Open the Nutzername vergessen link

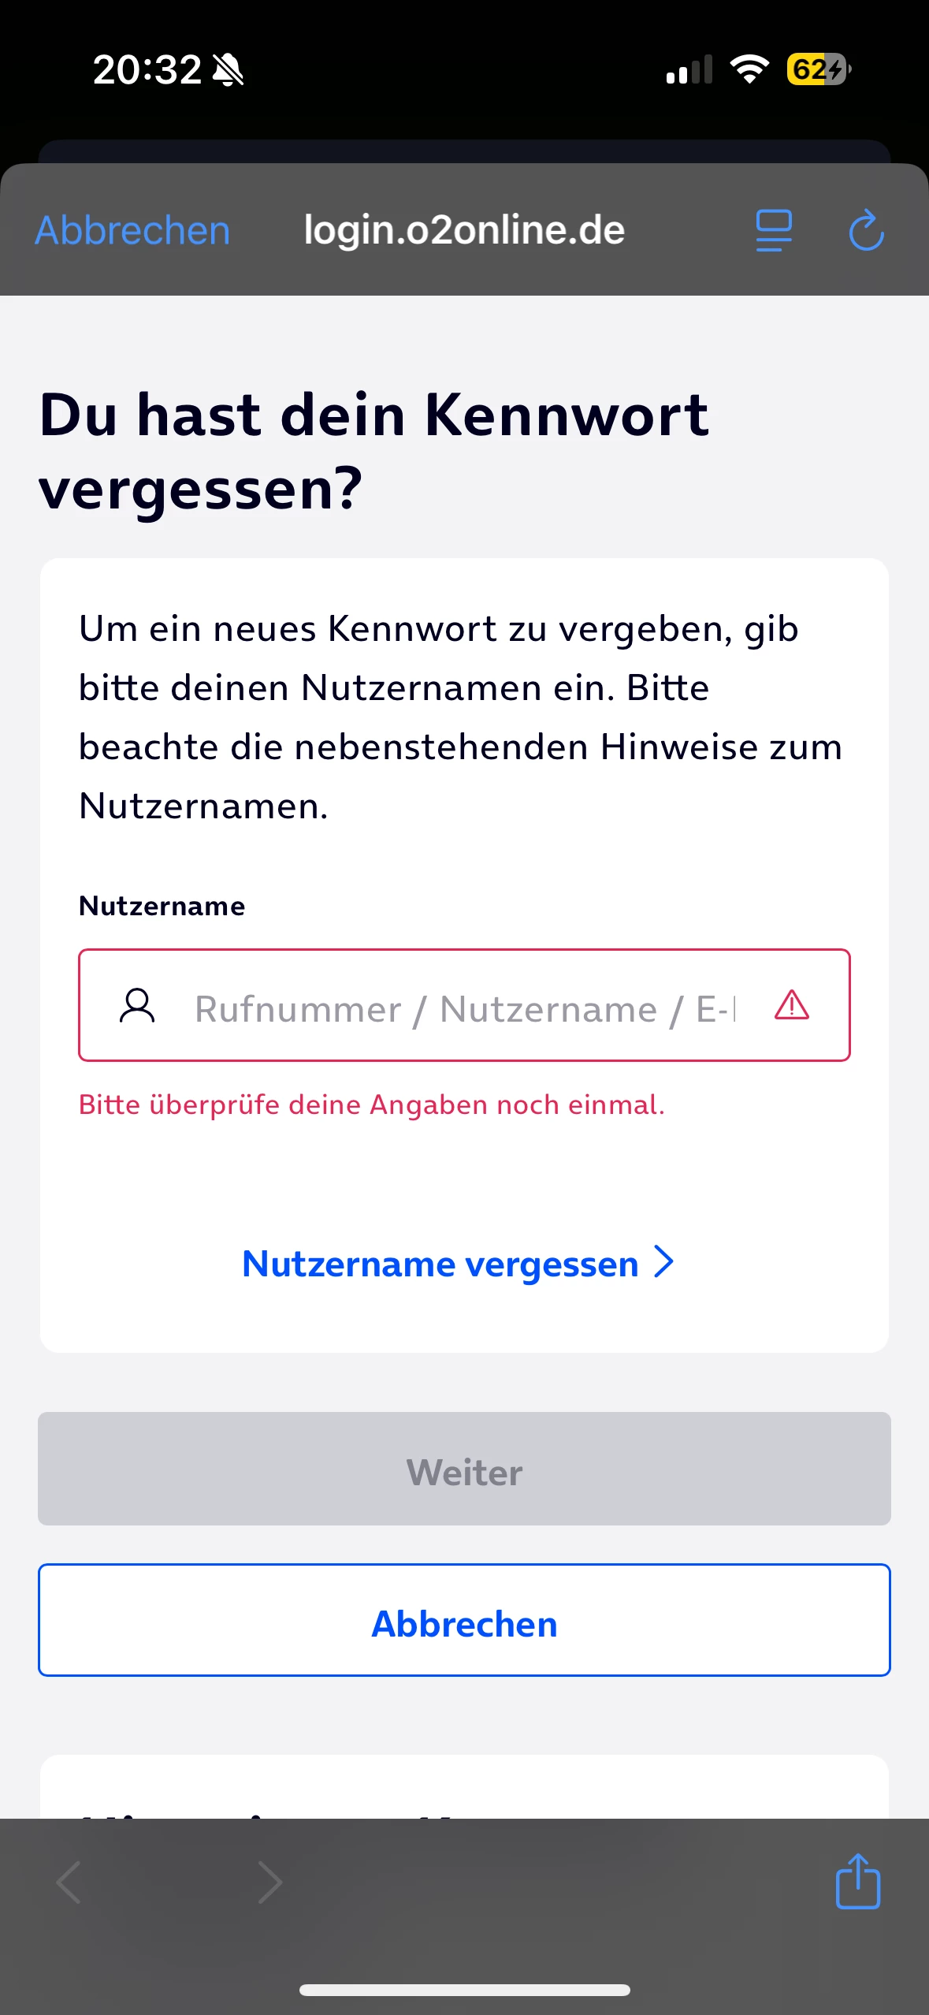tap(440, 1264)
